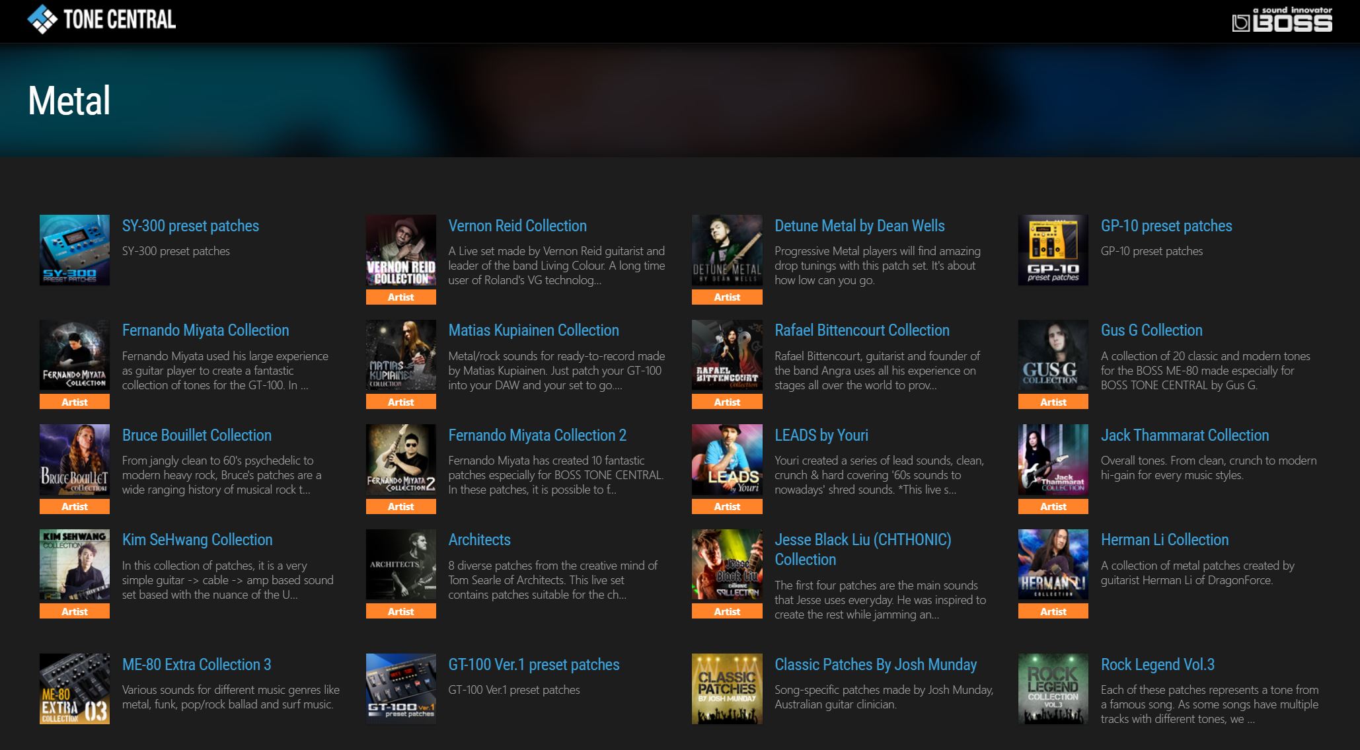
Task: Click Gus G Collection title link
Action: pos(1152,330)
